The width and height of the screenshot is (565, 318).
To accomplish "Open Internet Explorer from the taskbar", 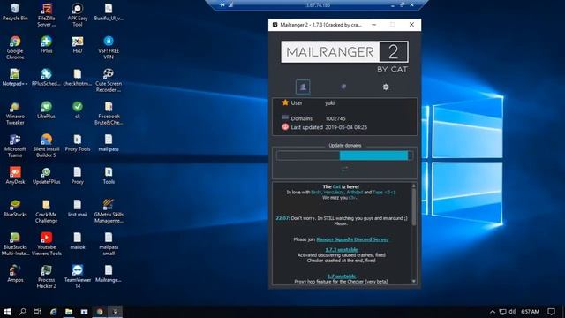I will (53, 312).
